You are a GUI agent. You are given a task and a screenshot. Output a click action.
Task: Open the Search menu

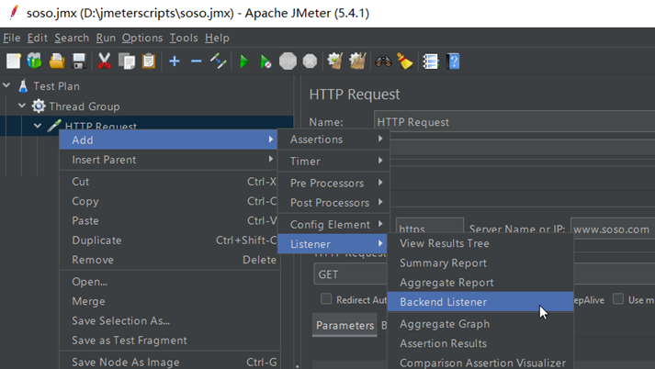pos(72,38)
